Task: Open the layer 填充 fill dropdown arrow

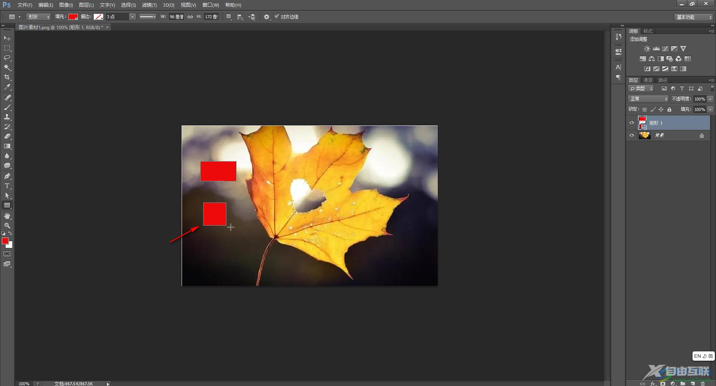Action: pos(710,109)
